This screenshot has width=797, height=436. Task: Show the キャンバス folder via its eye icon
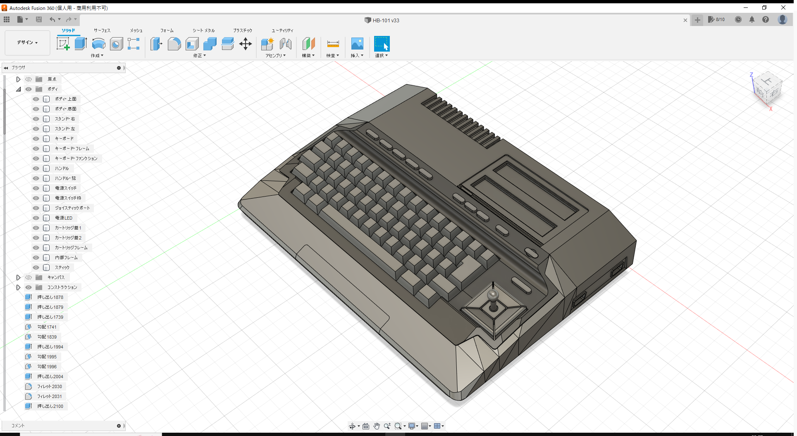pyautogui.click(x=29, y=277)
